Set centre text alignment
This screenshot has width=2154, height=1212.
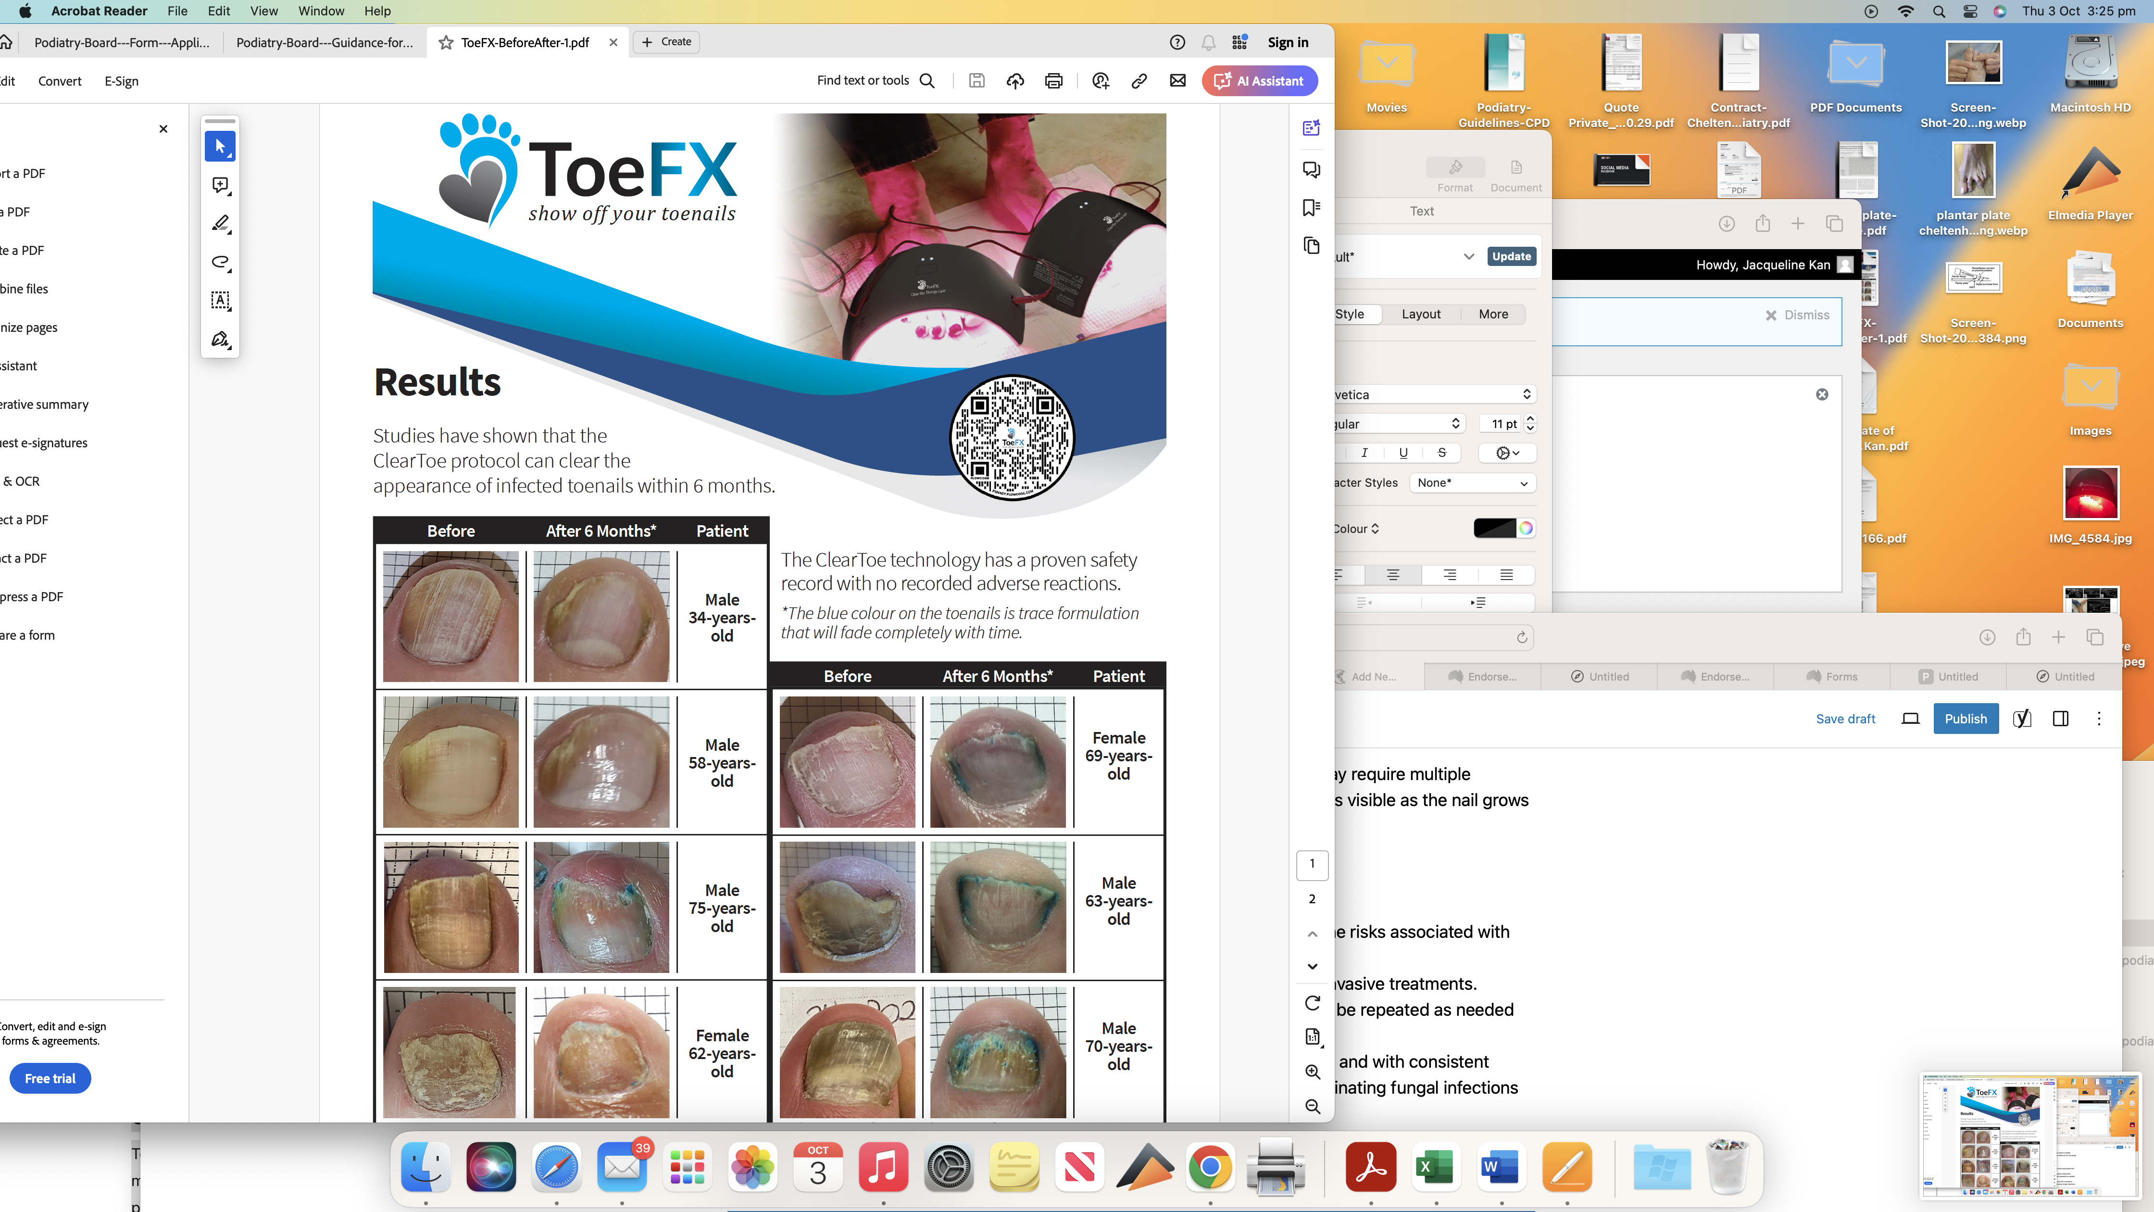tap(1392, 575)
